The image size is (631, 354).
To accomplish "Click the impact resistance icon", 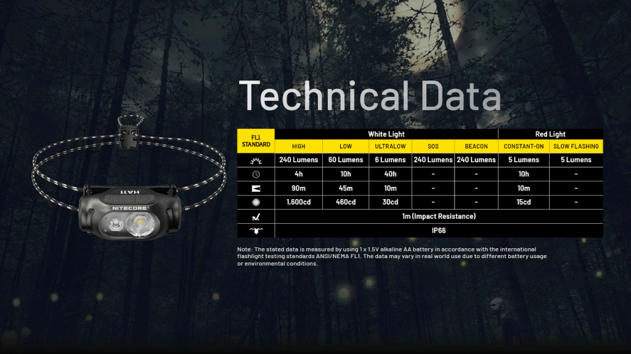I will pyautogui.click(x=255, y=216).
